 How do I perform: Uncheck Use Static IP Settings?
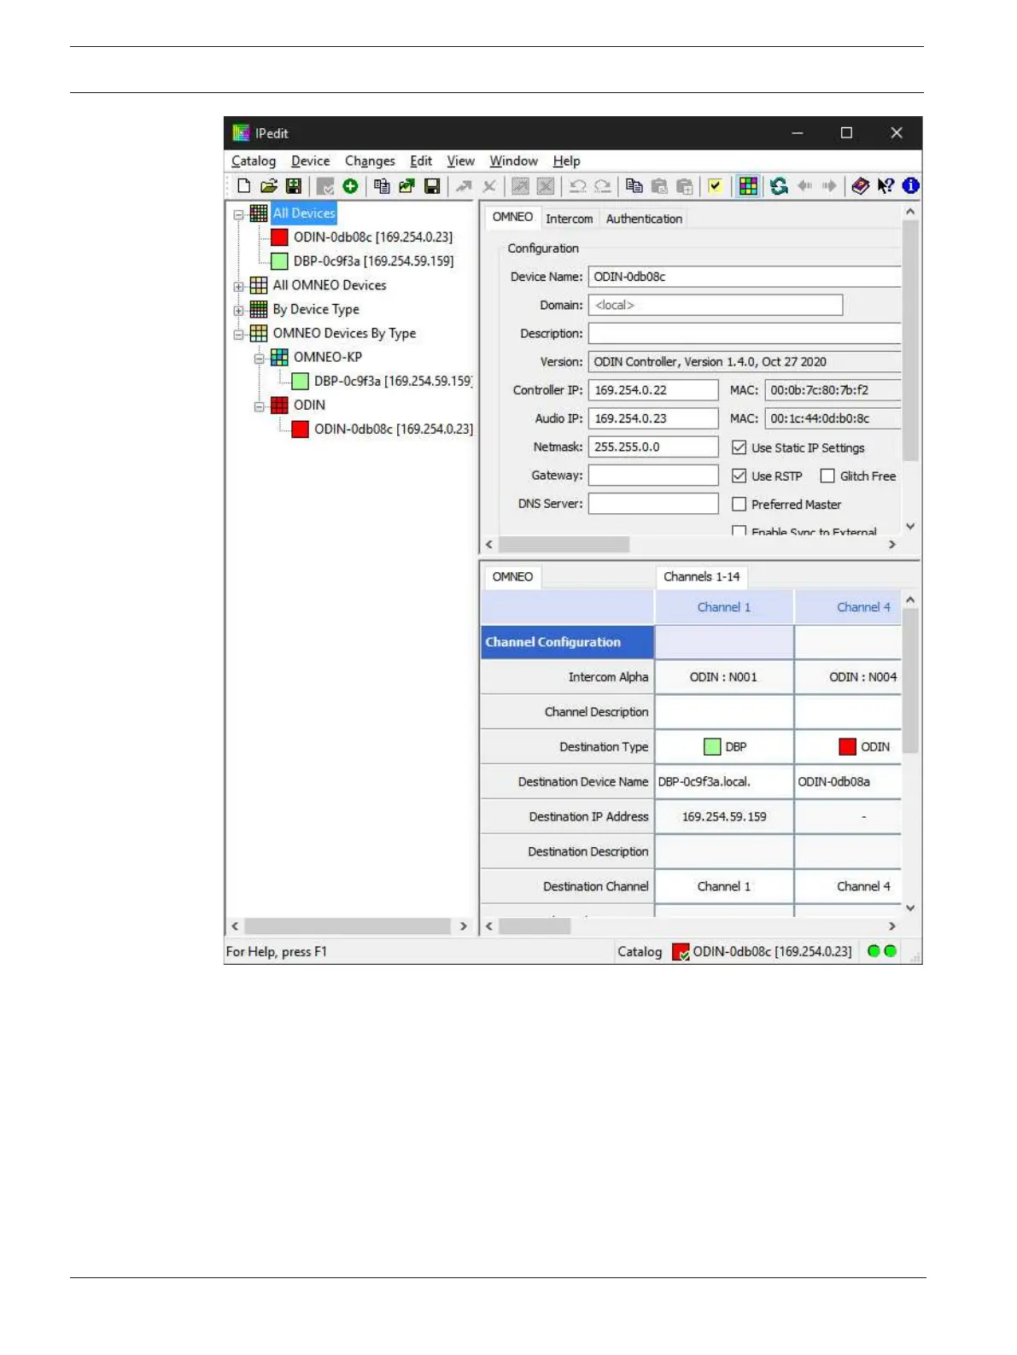(x=739, y=447)
